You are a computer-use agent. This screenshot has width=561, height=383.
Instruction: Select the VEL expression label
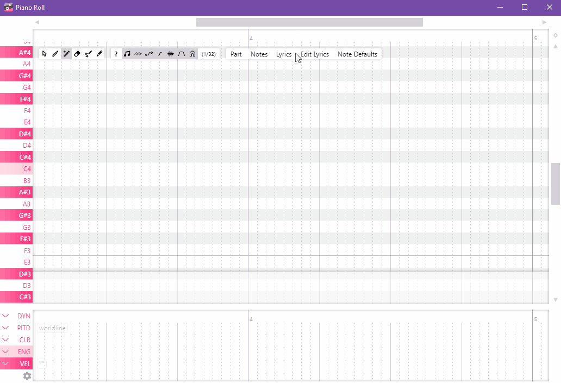point(25,363)
